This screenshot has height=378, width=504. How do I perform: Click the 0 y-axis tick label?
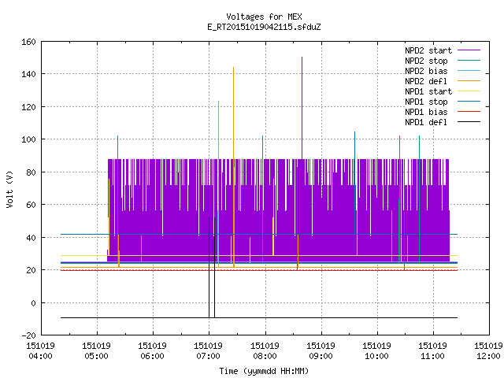pyautogui.click(x=33, y=303)
